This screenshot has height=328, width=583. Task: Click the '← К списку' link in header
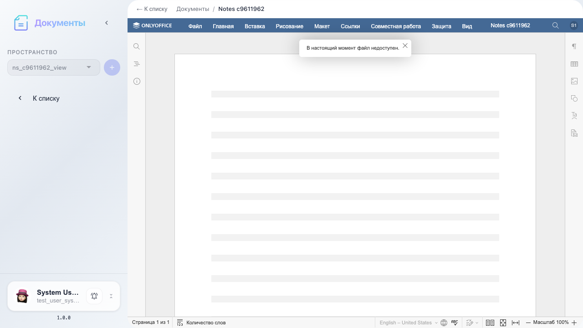pos(152,9)
